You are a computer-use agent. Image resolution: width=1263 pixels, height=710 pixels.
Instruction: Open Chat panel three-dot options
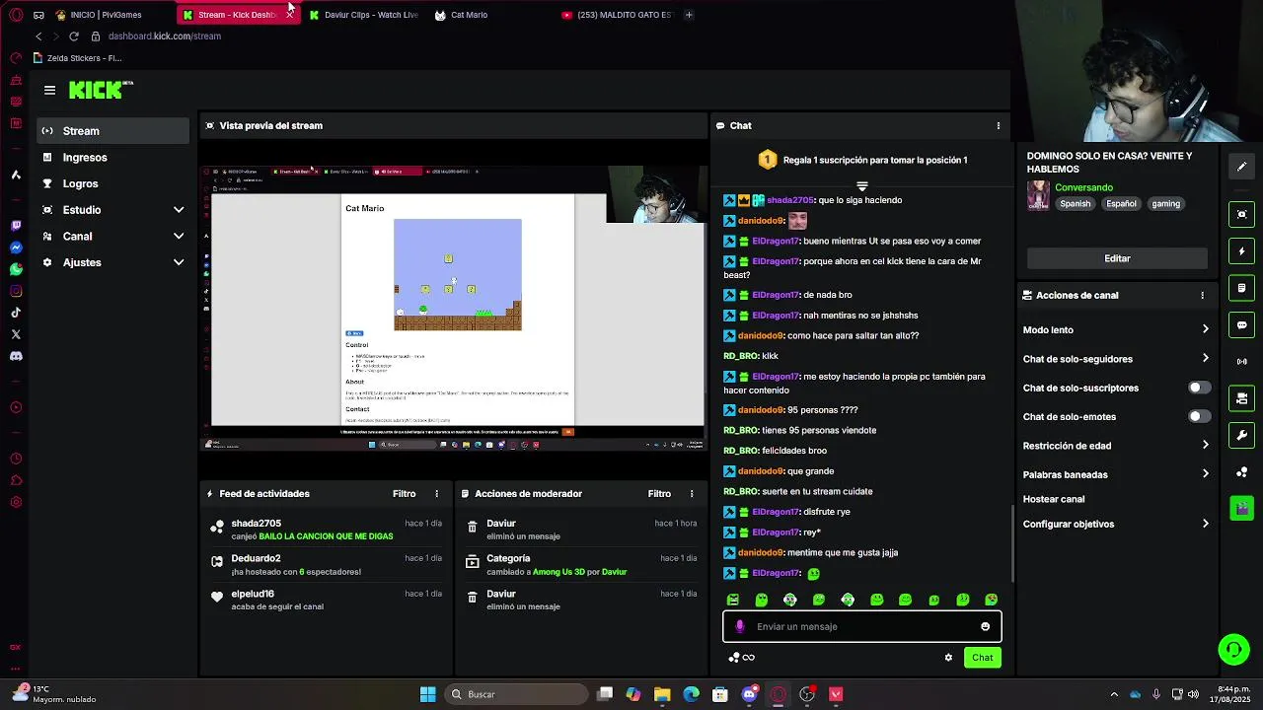(998, 126)
